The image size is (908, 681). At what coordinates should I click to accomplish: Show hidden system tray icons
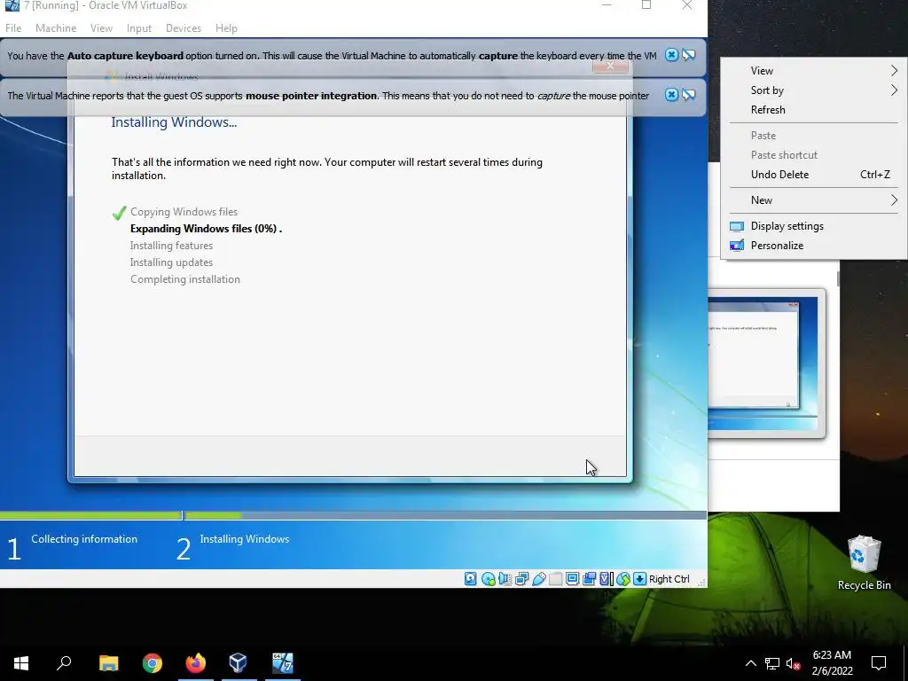[x=750, y=663]
